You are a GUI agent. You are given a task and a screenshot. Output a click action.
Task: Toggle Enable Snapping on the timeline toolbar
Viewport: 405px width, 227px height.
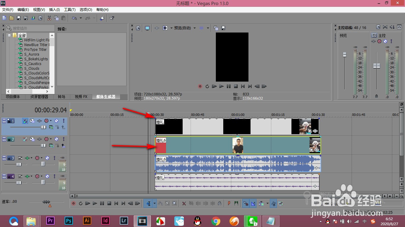tap(245, 203)
